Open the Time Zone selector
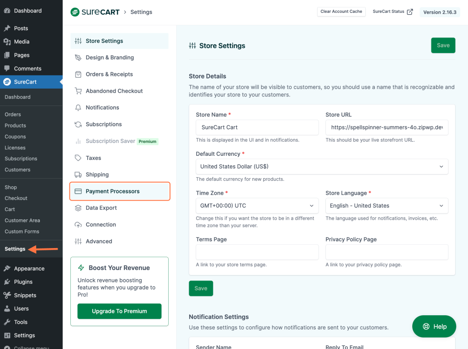Viewport: 468px width, 349px height. [257, 206]
